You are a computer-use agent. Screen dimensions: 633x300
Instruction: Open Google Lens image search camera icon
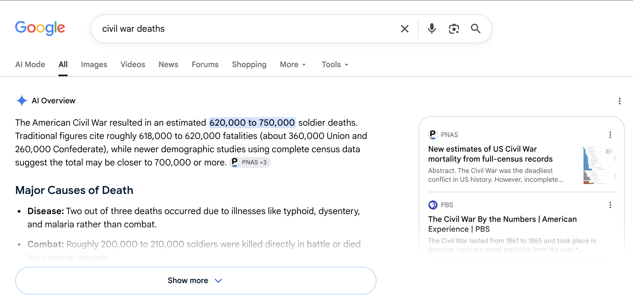tap(454, 29)
